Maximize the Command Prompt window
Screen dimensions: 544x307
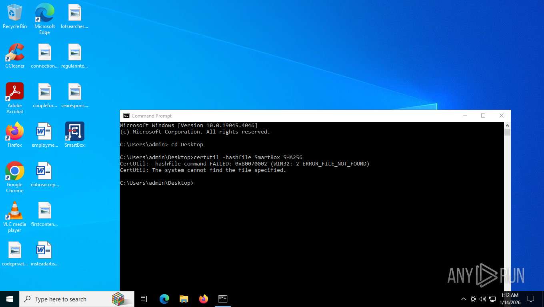(483, 116)
